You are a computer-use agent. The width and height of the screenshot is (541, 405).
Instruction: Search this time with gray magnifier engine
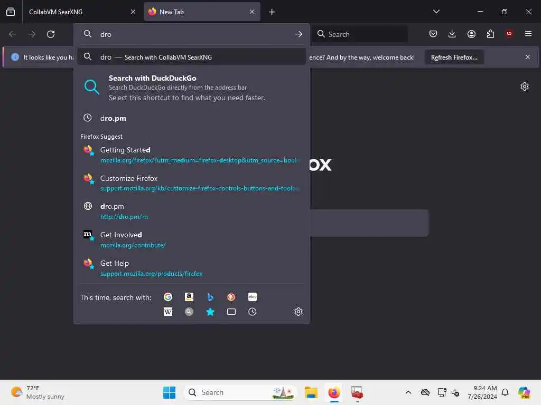click(x=189, y=312)
